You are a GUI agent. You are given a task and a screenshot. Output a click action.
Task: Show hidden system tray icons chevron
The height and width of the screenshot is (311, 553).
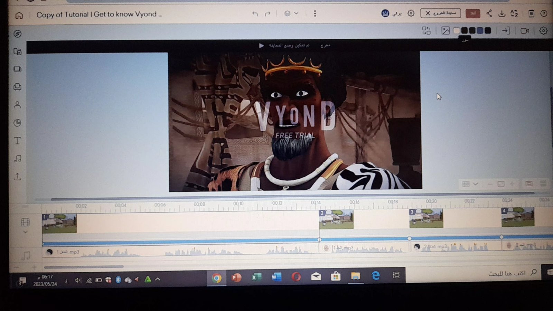pyautogui.click(x=158, y=279)
